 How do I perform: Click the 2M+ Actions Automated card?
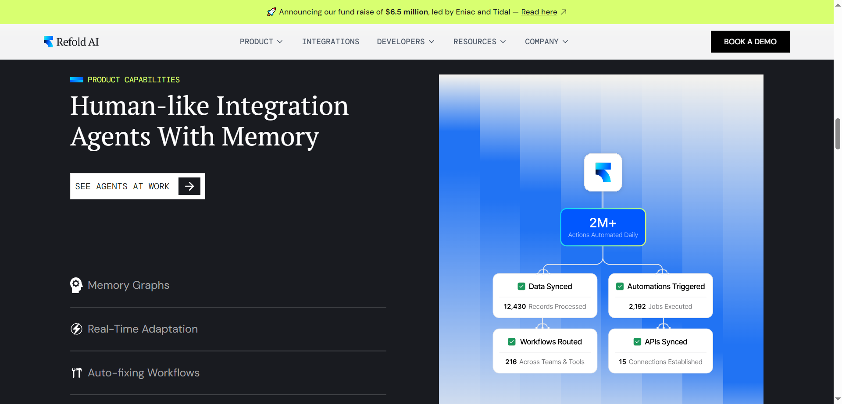click(x=603, y=227)
